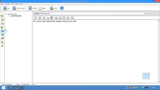
Task: Click the bottom green sidebar icon
Action: pos(2,46)
